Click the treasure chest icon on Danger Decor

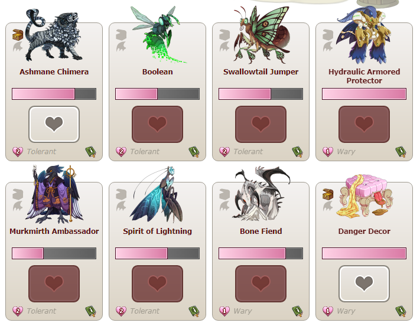328,194
